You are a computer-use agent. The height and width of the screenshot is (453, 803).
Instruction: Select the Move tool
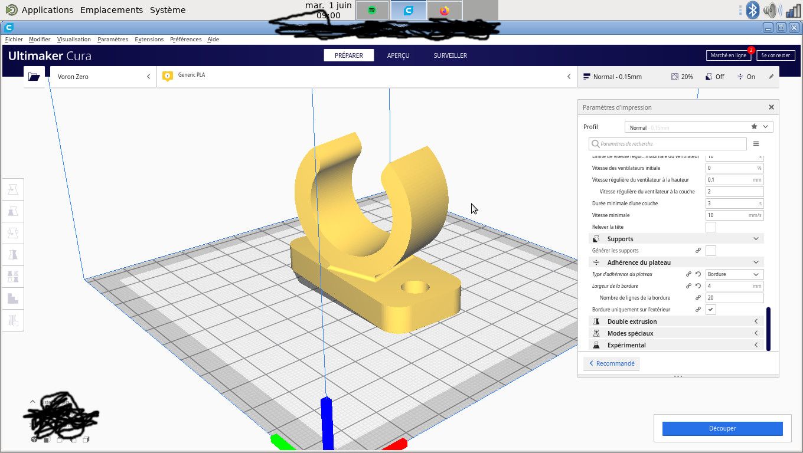(x=13, y=189)
